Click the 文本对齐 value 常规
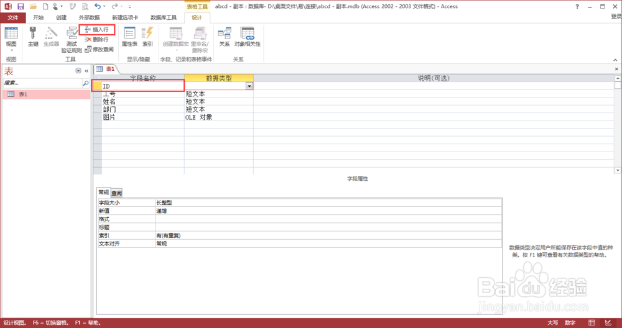This screenshot has height=328, width=622. [x=328, y=244]
